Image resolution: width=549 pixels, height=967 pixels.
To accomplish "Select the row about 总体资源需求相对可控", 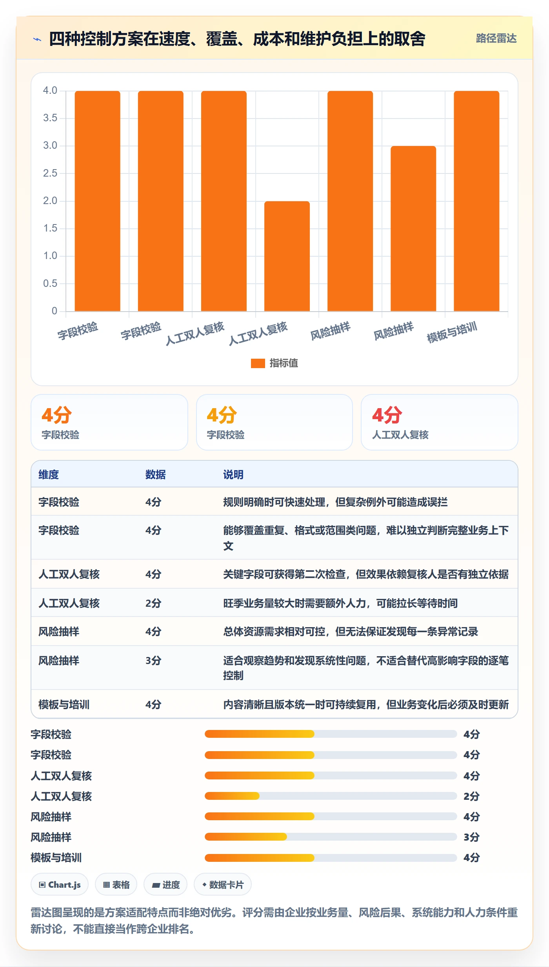I will coord(274,631).
